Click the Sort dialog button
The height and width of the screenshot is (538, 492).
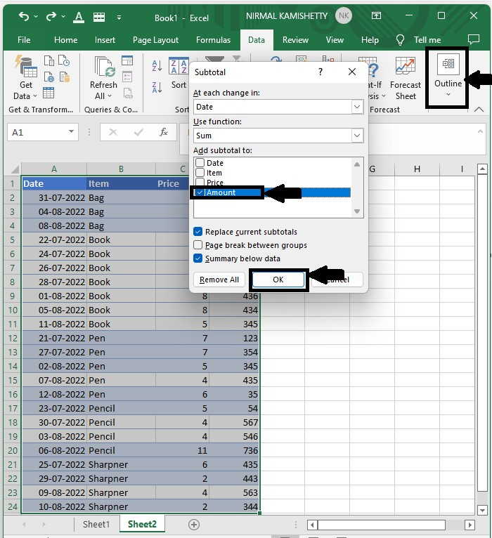tap(179, 74)
